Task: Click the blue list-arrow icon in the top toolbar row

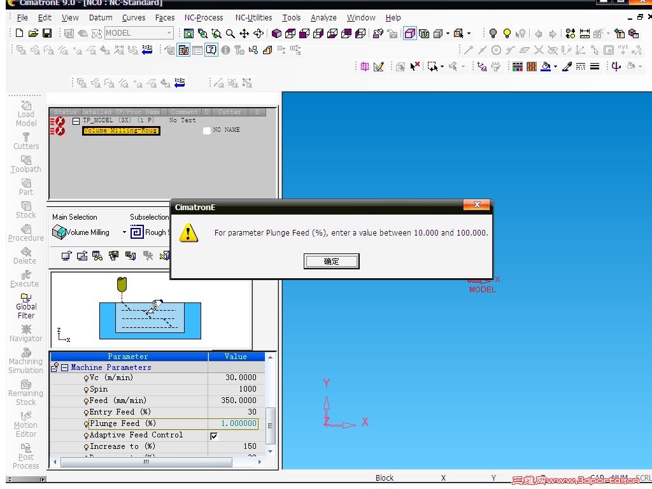Action: coord(147,50)
